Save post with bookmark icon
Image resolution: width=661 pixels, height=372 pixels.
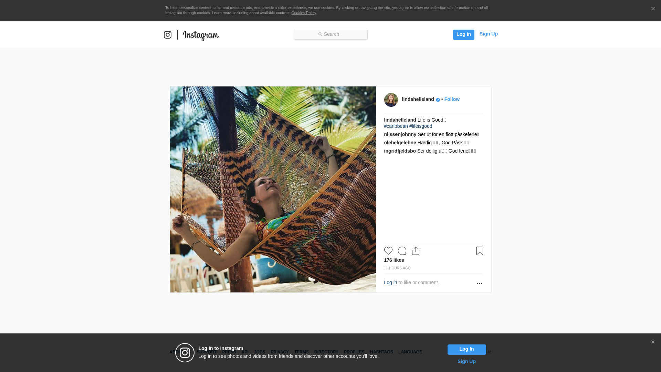480,251
